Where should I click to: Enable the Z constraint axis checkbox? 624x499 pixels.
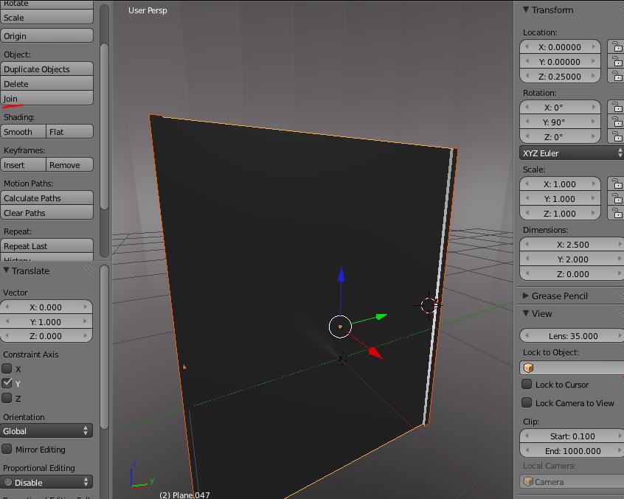pyautogui.click(x=7, y=398)
